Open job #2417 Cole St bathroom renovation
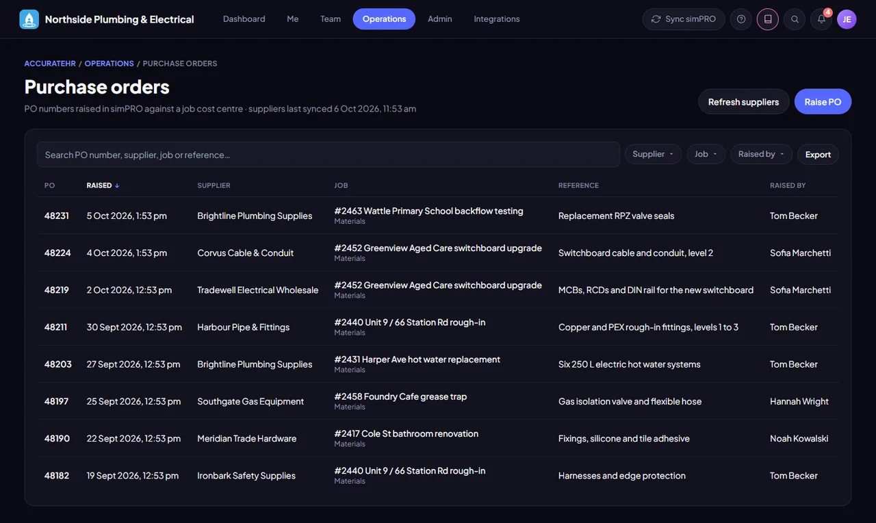Screen dimensions: 876x523 (x=406, y=433)
